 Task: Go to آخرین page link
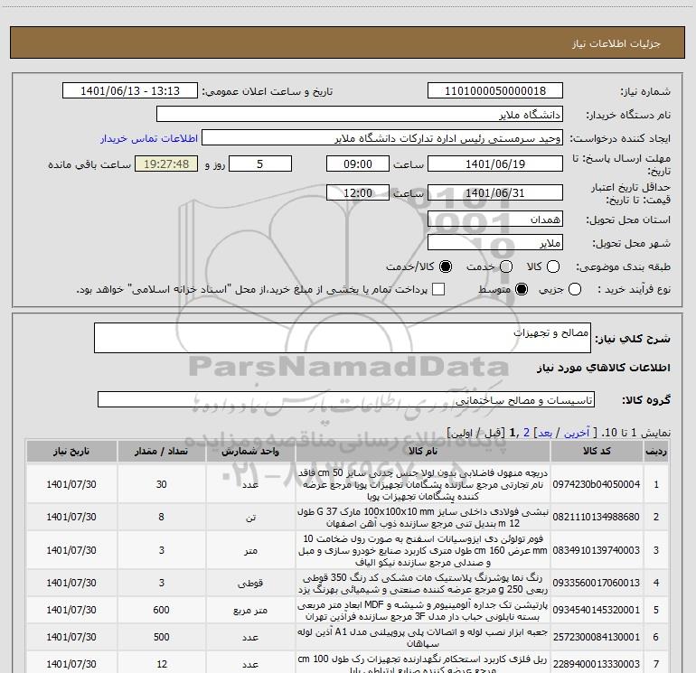(x=576, y=433)
